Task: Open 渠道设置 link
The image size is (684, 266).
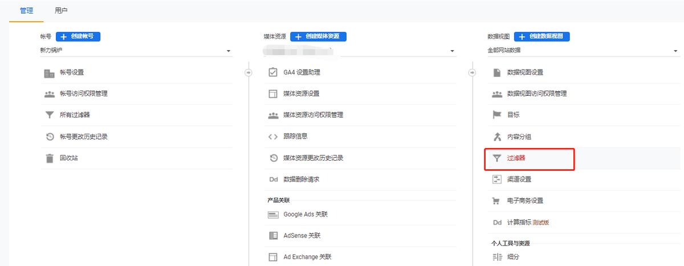Action: coord(519,179)
